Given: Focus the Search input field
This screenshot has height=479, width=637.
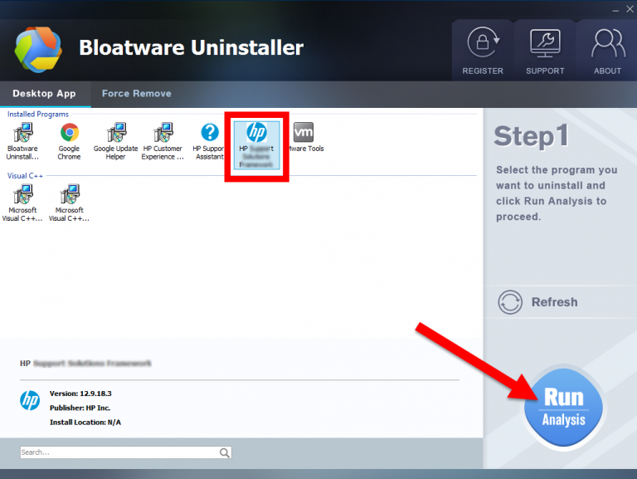Looking at the screenshot, I should 119,452.
